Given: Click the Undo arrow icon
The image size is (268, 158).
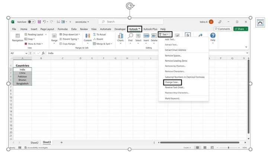Looking at the screenshot, I should [44, 22].
